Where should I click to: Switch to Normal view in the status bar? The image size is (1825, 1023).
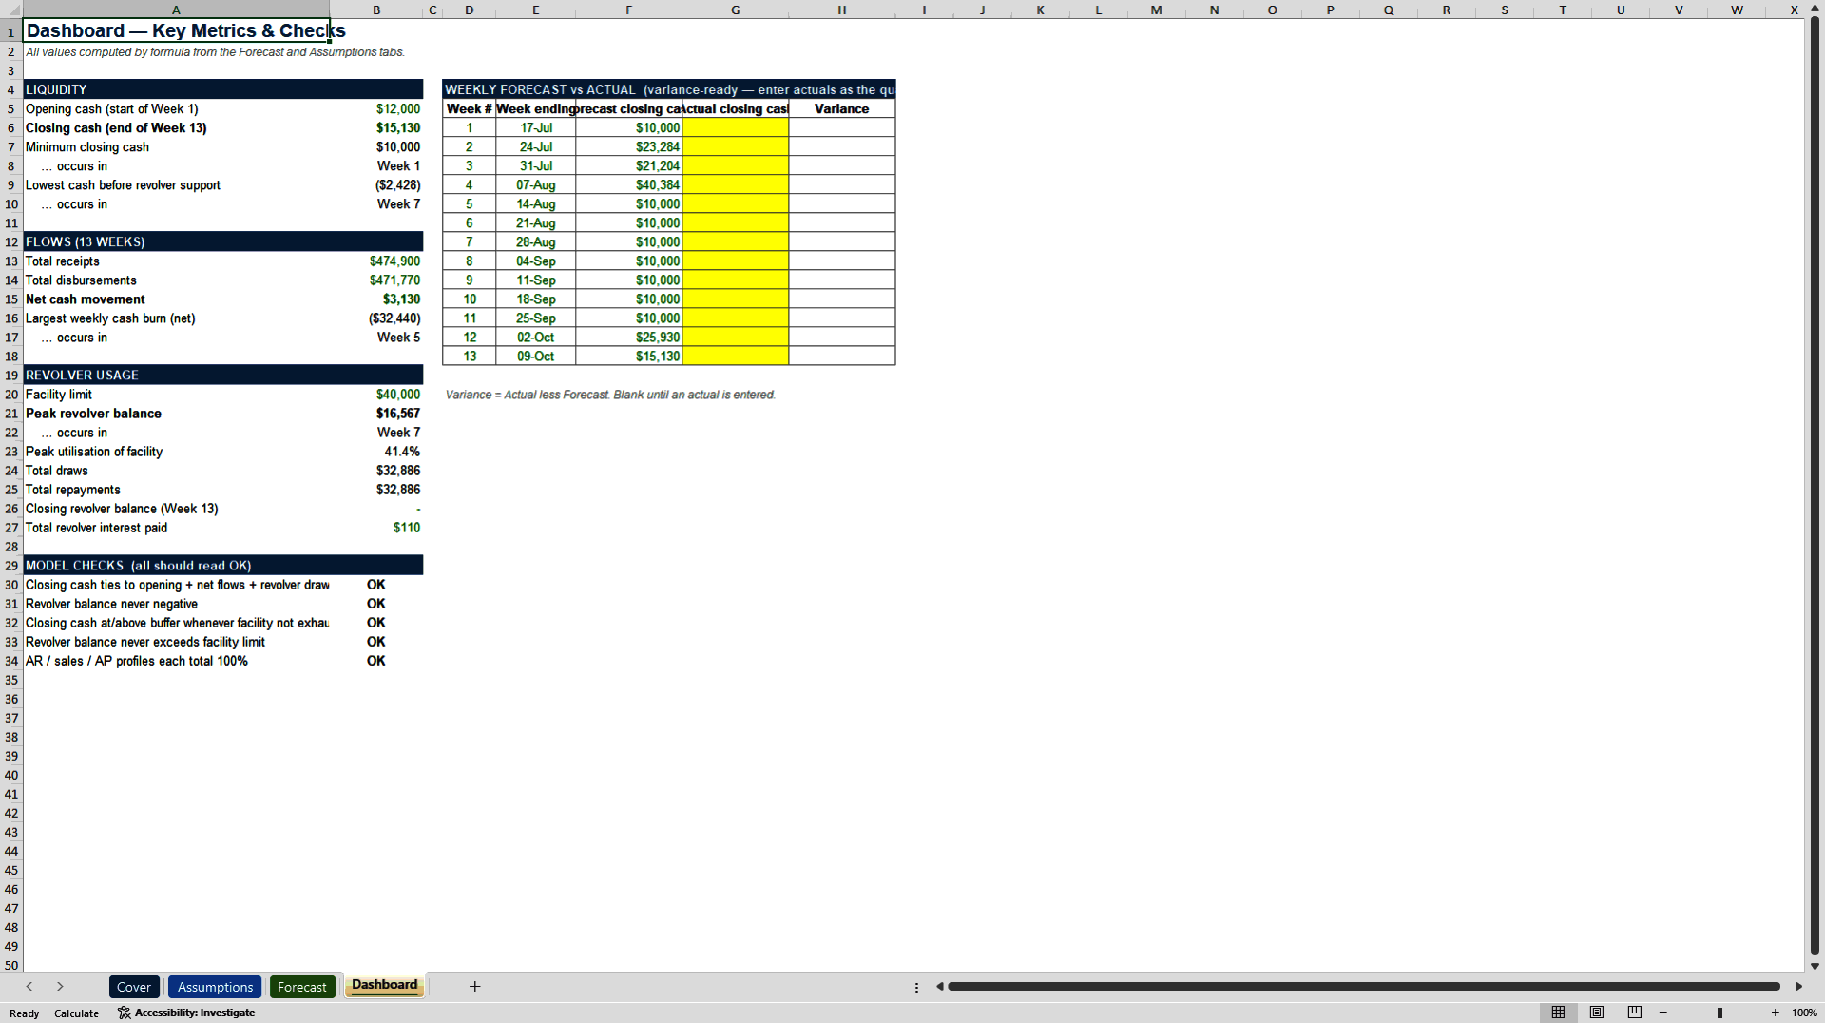tap(1558, 1013)
